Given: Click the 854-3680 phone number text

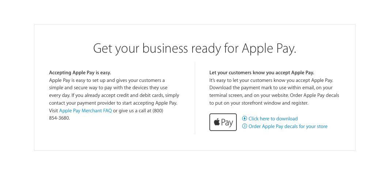Looking at the screenshot, I should point(60,118).
